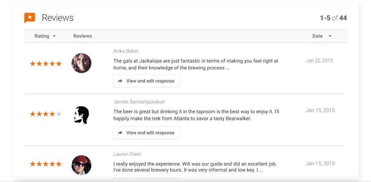Open the Date sort dropdown arrow
Image resolution: width=371 pixels, height=182 pixels.
[x=330, y=36]
